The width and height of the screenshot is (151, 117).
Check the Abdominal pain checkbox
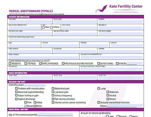[53, 89]
